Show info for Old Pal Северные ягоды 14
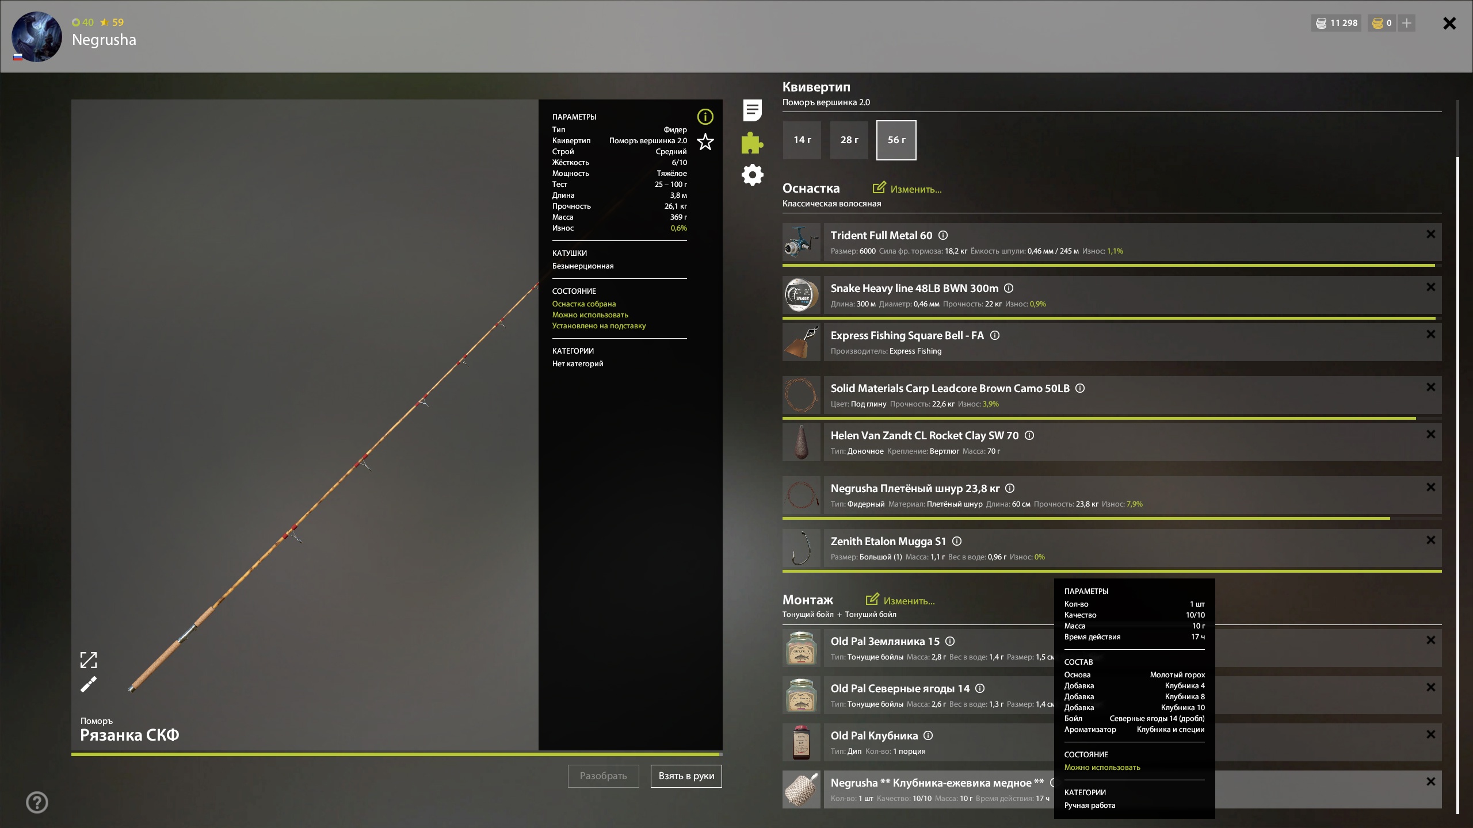Screen dimensions: 1473x828 click(x=980, y=688)
